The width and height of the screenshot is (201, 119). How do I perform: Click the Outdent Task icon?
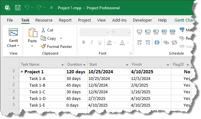[140, 42]
